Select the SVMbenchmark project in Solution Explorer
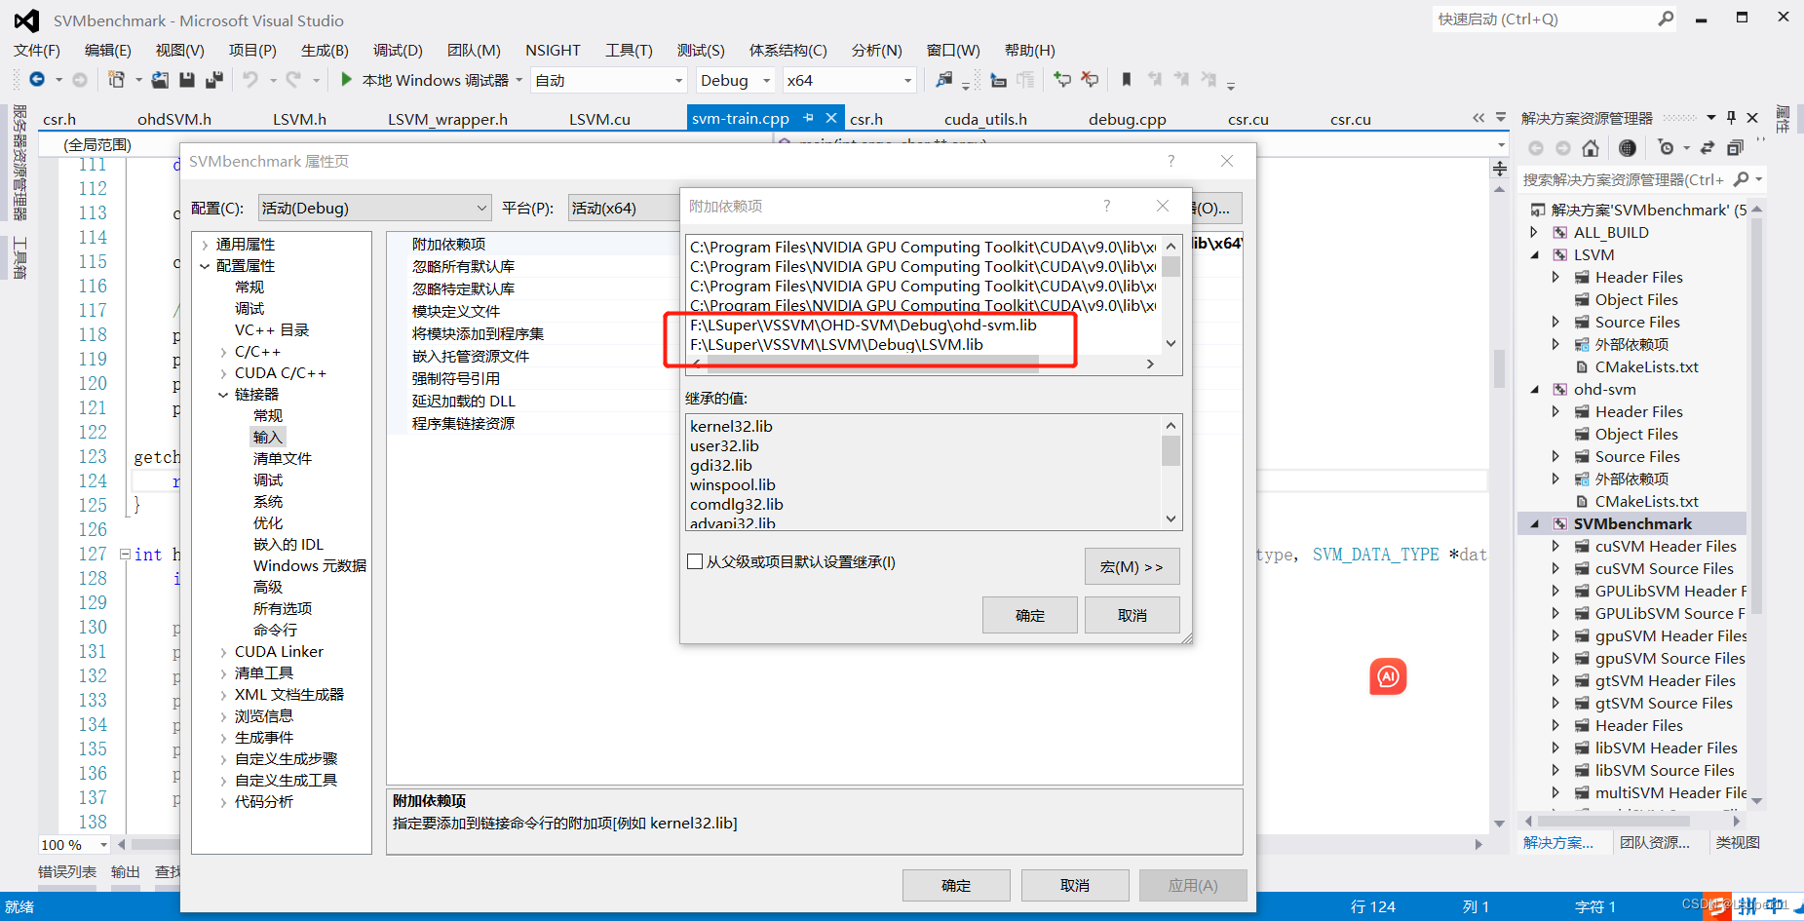 tap(1632, 523)
